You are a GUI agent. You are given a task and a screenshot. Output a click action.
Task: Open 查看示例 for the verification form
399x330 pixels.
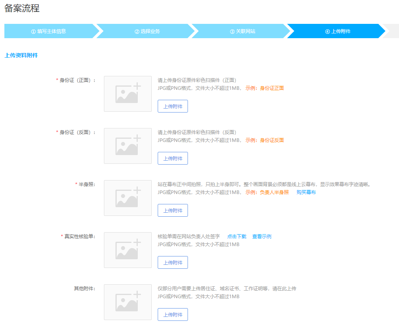pyautogui.click(x=262, y=237)
